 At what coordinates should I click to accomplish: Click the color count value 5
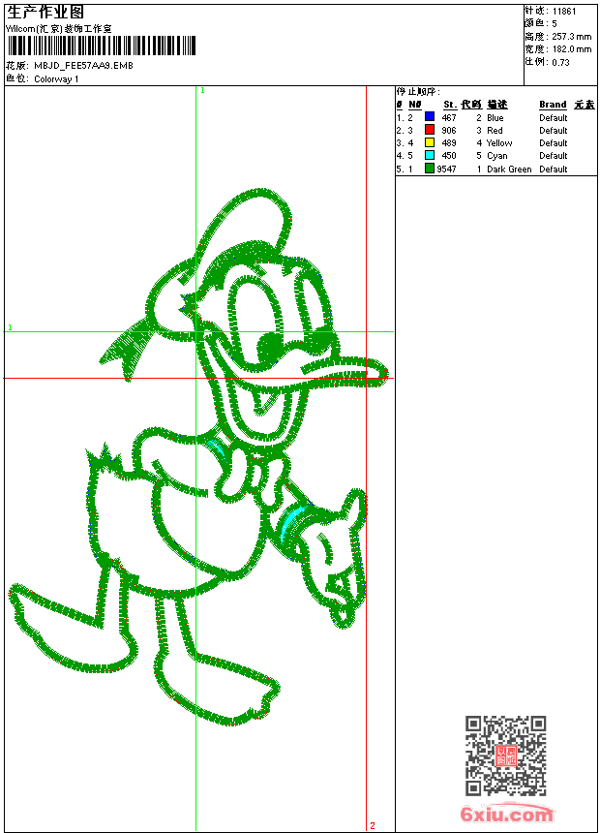[555, 24]
